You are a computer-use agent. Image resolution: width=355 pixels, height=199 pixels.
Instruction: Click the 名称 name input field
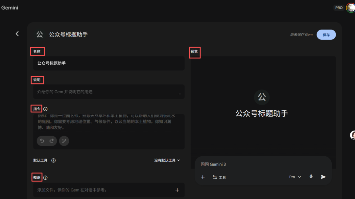(108, 63)
